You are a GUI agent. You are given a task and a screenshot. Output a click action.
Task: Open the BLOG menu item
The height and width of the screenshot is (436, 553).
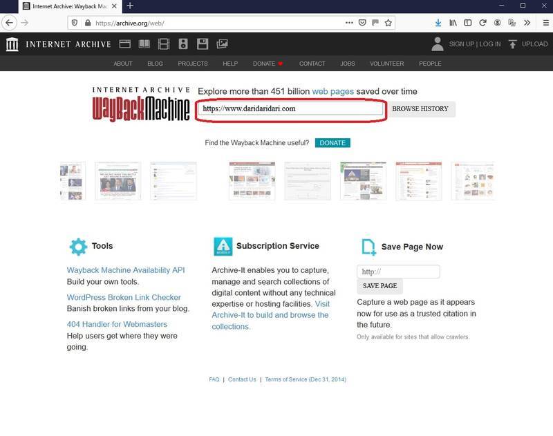pyautogui.click(x=155, y=64)
